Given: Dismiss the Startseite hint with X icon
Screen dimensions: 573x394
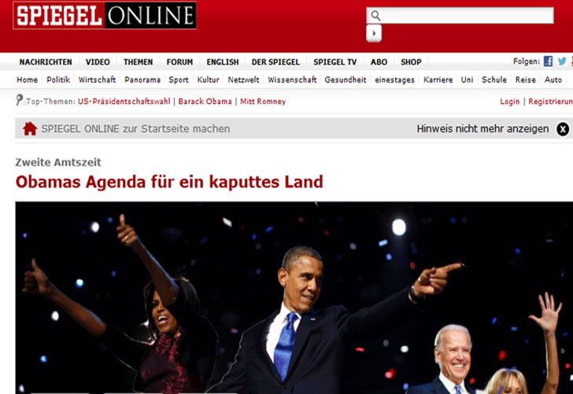Looking at the screenshot, I should pos(563,128).
